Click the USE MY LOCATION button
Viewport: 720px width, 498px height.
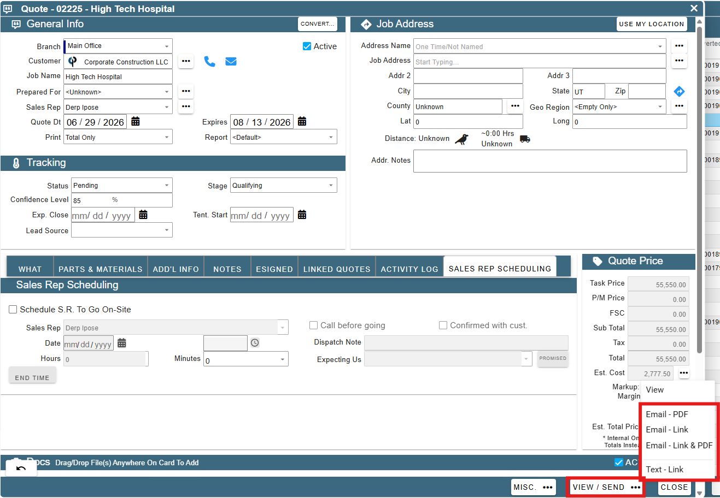tap(652, 24)
